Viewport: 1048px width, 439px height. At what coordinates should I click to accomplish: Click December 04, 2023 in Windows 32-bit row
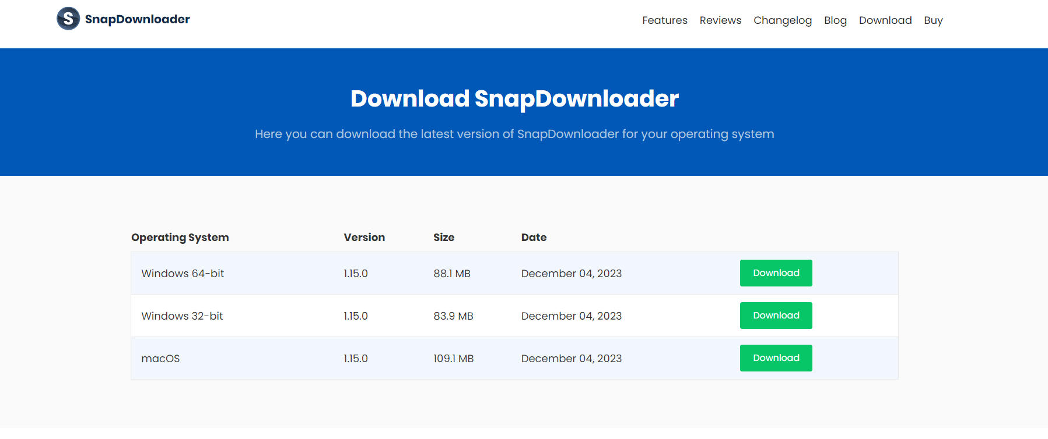tap(572, 316)
